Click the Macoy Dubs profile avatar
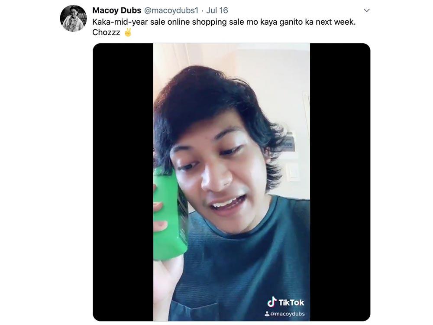This screenshot has height=325, width=433. 73,19
